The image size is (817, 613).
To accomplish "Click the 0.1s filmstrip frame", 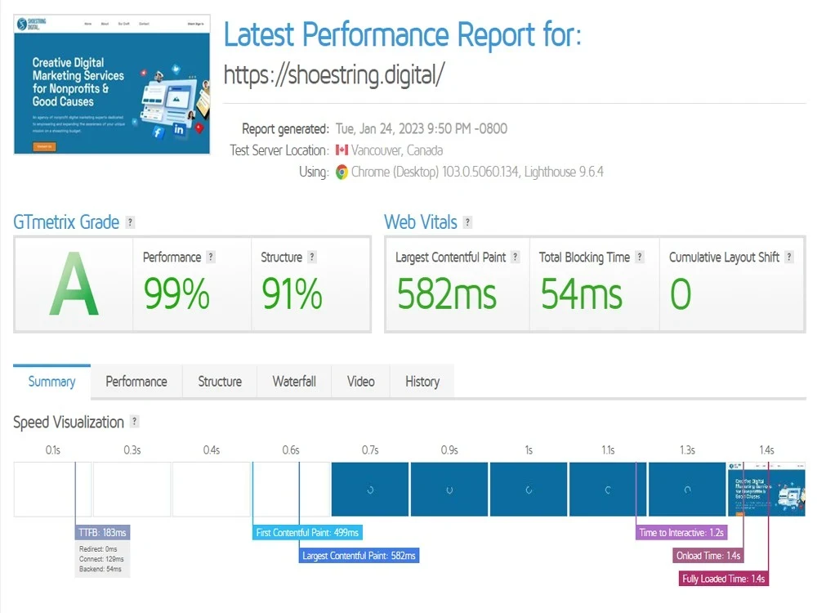I will click(x=52, y=489).
